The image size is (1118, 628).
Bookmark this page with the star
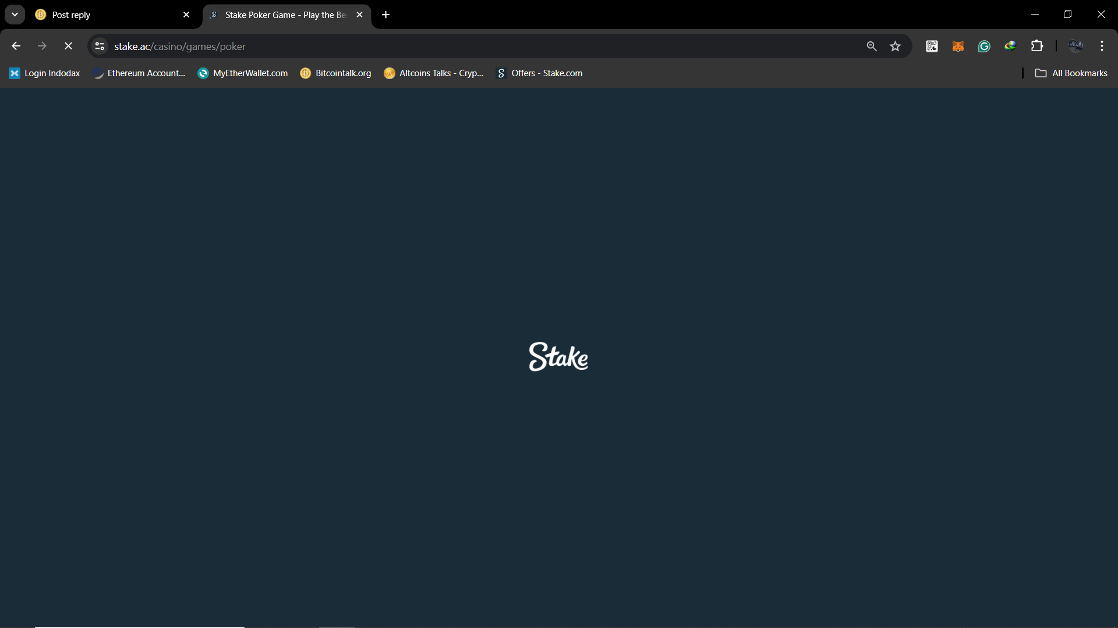(x=896, y=46)
